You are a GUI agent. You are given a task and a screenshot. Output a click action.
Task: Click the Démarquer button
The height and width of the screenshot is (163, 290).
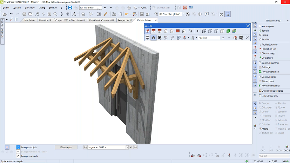pyautogui.click(x=66, y=147)
